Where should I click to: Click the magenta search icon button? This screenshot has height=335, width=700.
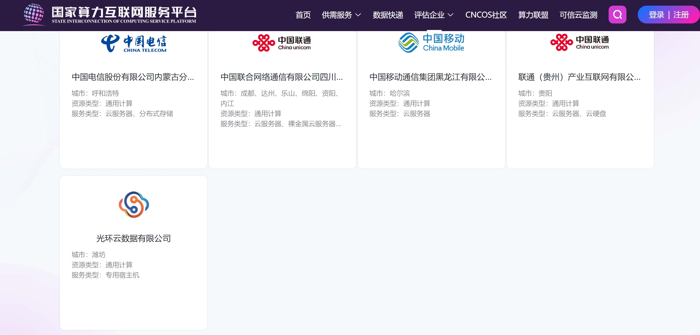tap(617, 15)
